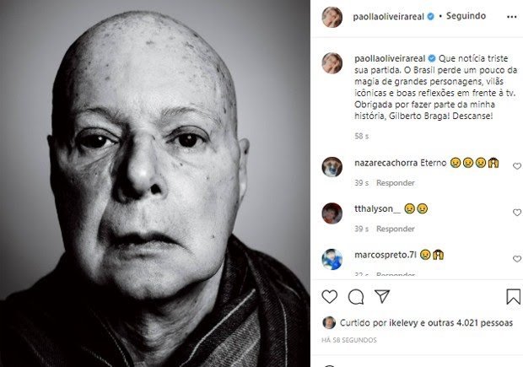
Task: Open tthalyson__'s profile avatar
Action: point(332,213)
